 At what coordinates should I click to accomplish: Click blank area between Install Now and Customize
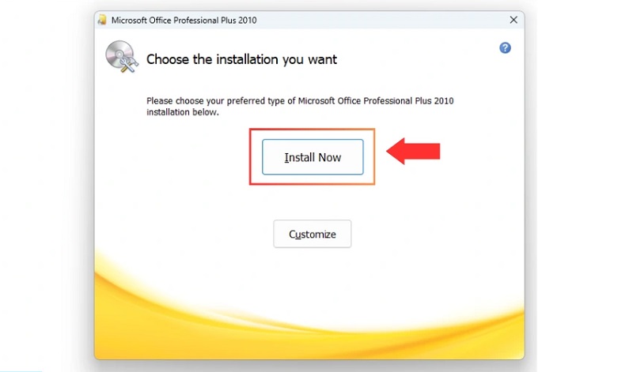tap(313, 201)
